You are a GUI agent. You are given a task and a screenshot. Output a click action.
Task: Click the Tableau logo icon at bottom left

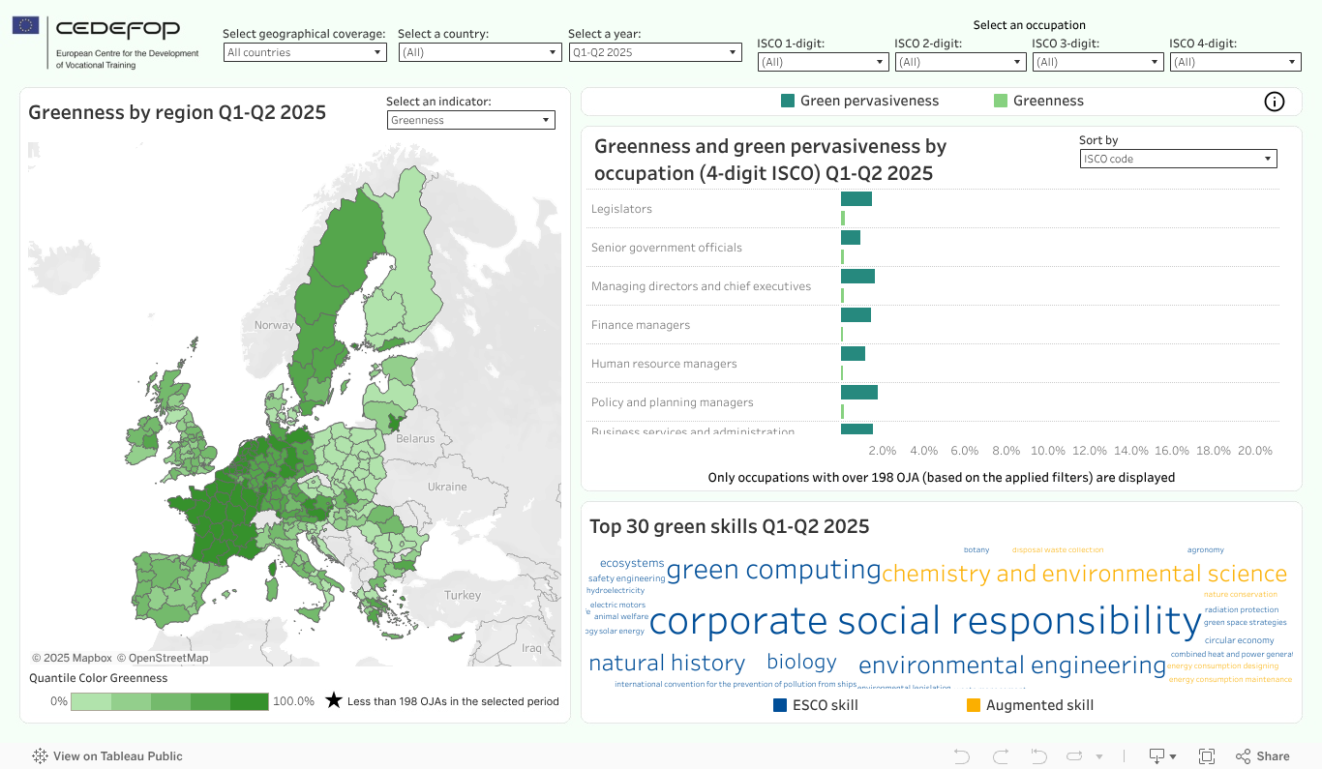(41, 756)
